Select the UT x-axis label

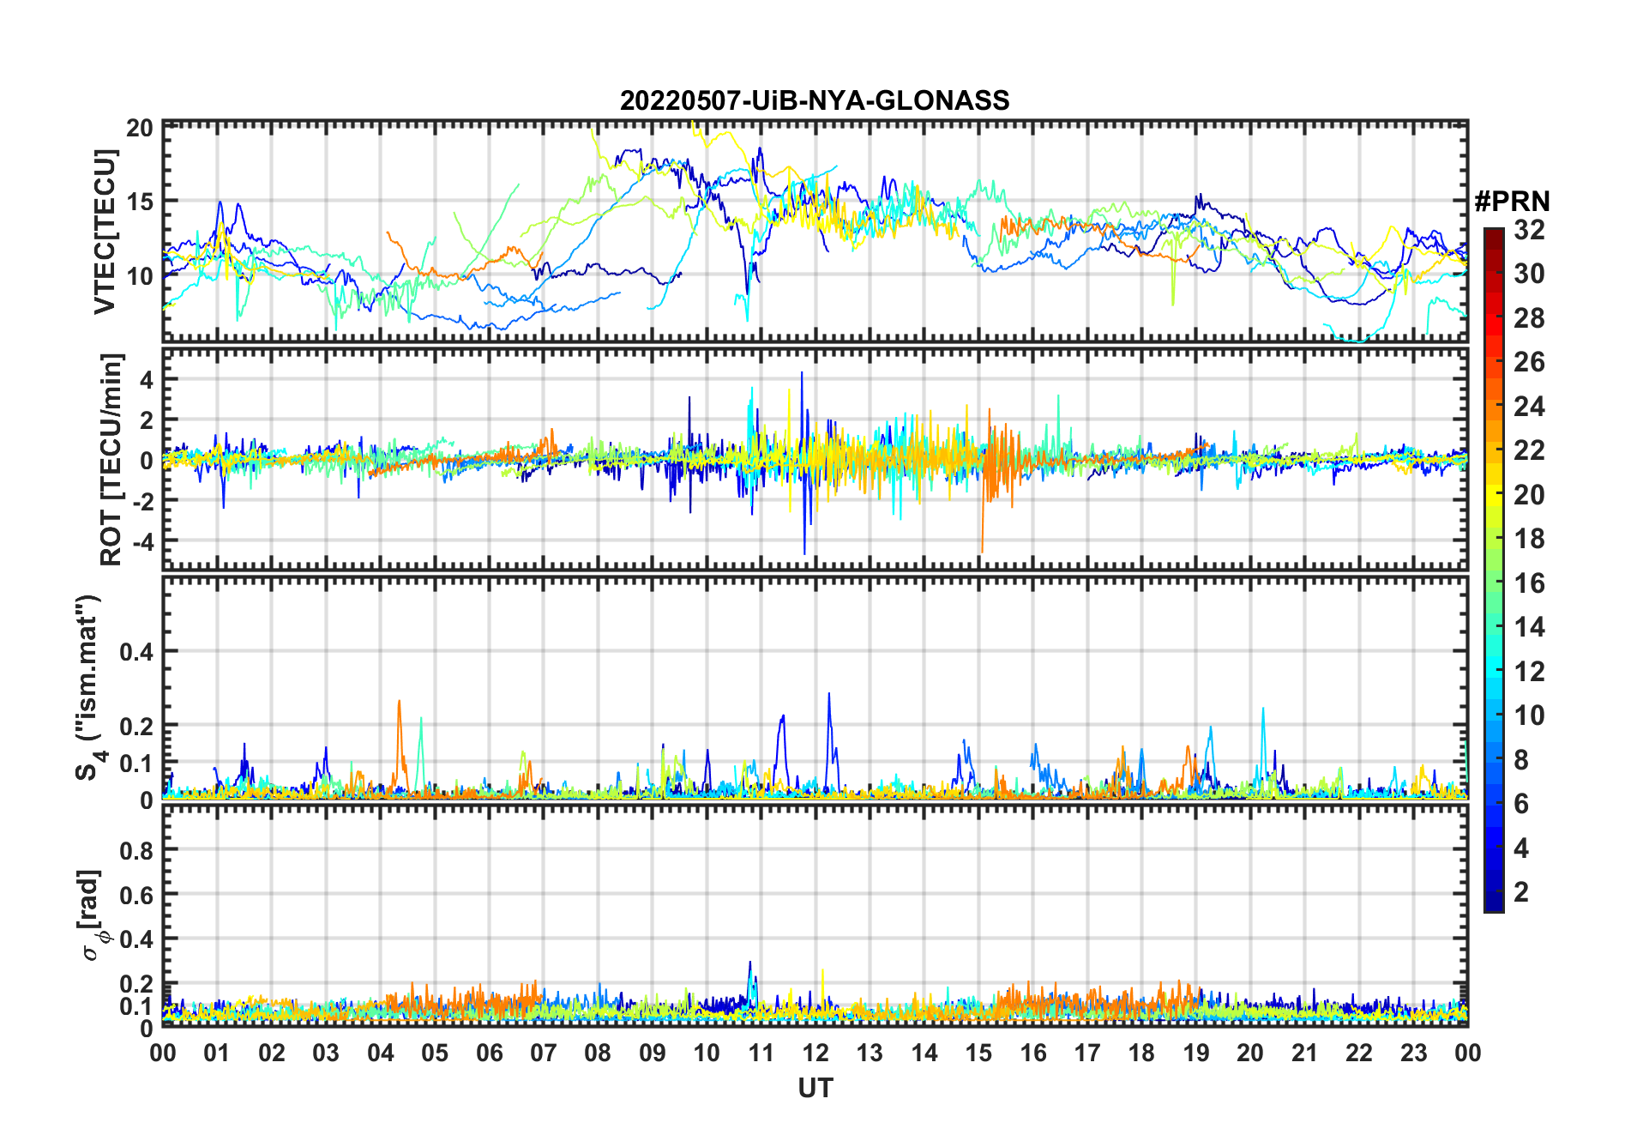pos(815,1089)
